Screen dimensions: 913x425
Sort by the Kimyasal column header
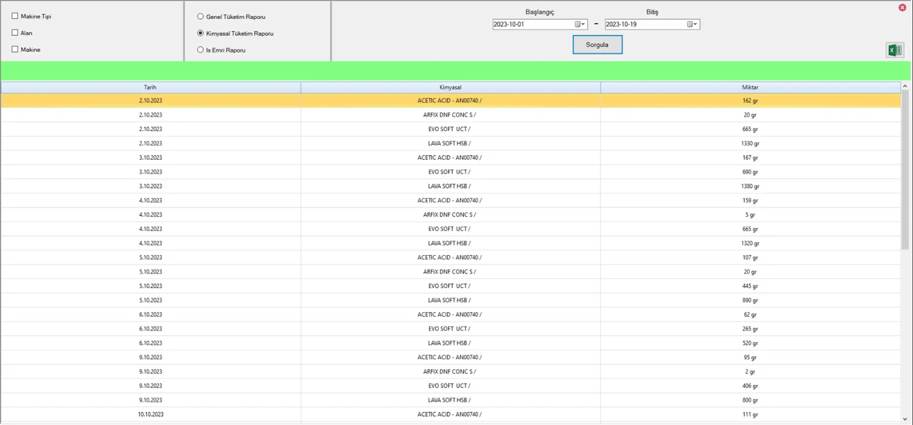pos(450,88)
